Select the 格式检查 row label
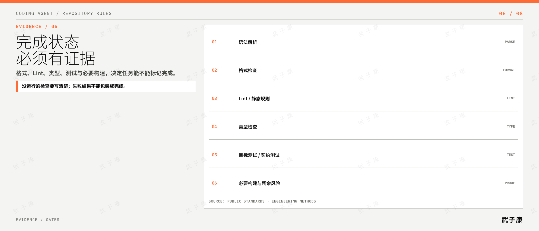 tap(248, 70)
